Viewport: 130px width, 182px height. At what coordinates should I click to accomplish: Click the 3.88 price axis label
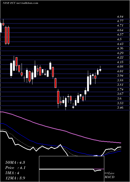click(x=120, y=80)
